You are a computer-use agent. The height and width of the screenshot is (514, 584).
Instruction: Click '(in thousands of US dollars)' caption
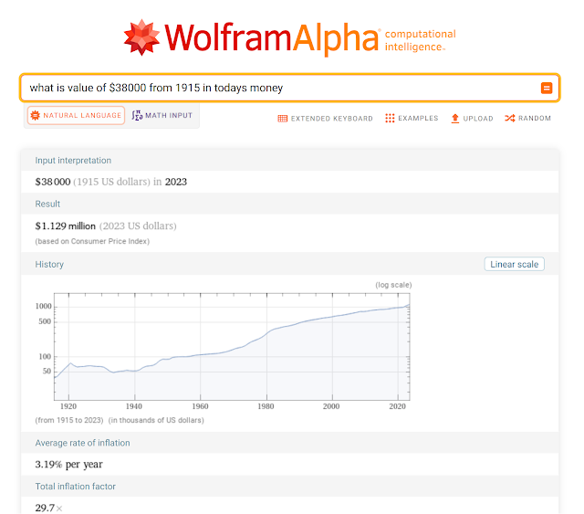(156, 420)
